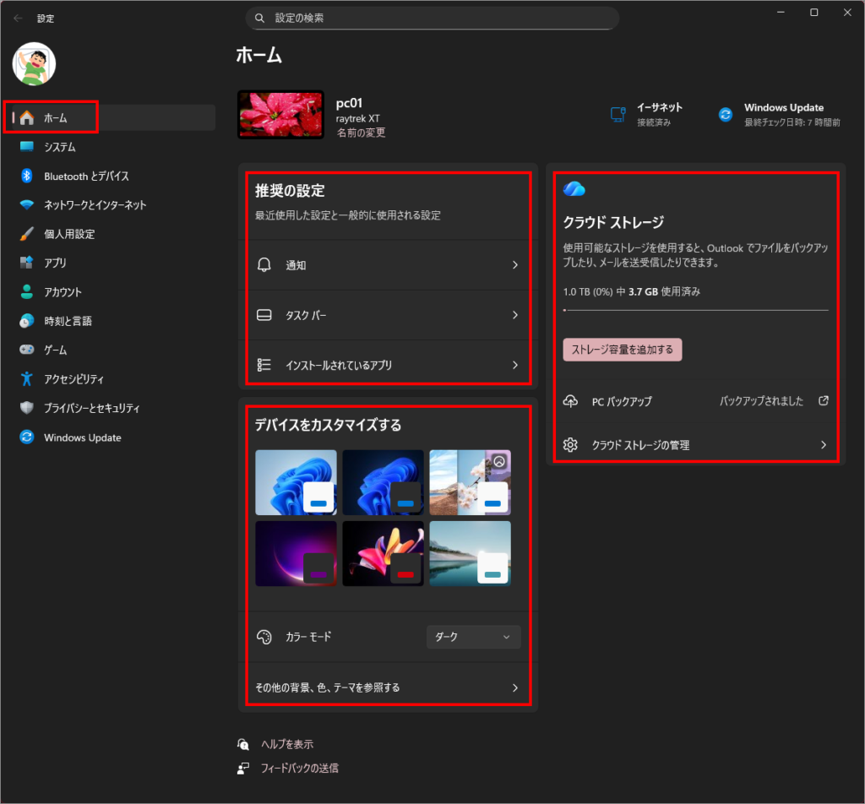Open 個人用設定 from the sidebar

tap(69, 234)
